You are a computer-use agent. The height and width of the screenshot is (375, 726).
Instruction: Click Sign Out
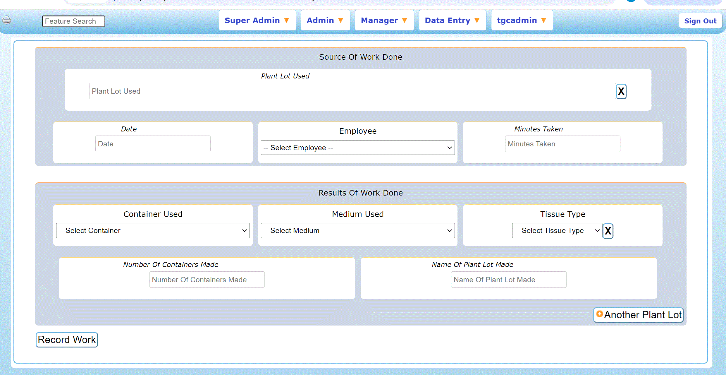pos(700,21)
